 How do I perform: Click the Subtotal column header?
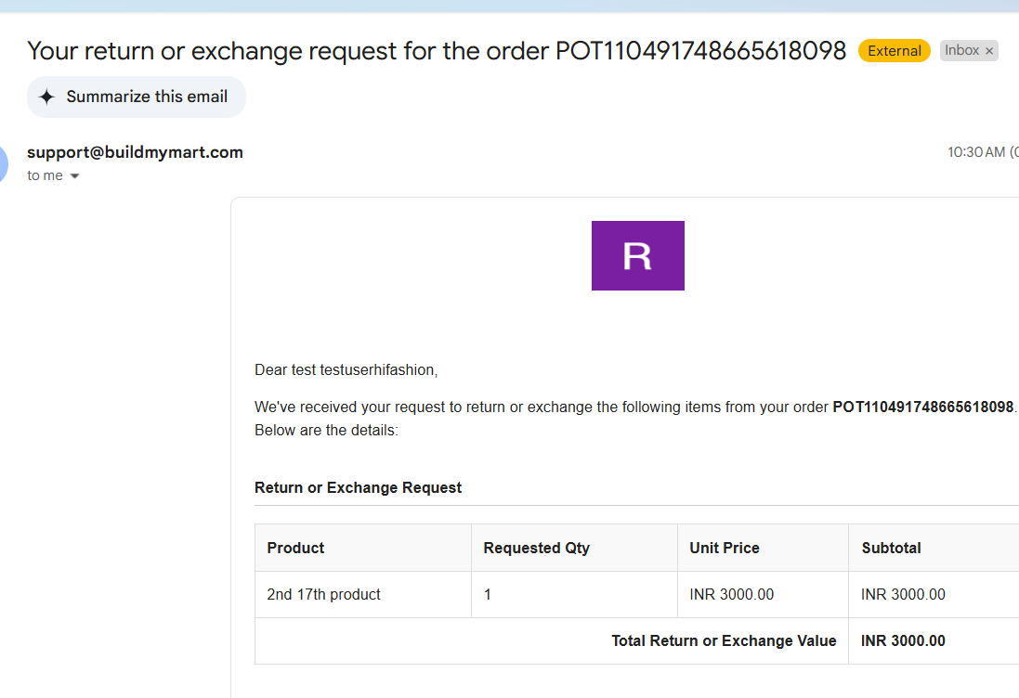[x=892, y=548]
